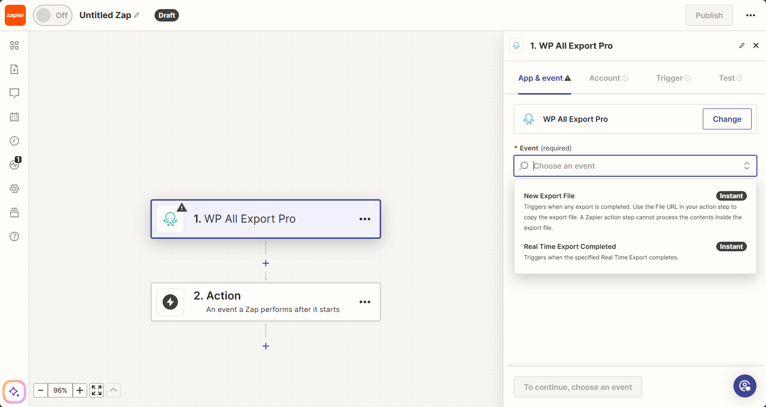This screenshot has height=407, width=766.
Task: Open the Settings gear in left sidebar
Action: tap(14, 189)
